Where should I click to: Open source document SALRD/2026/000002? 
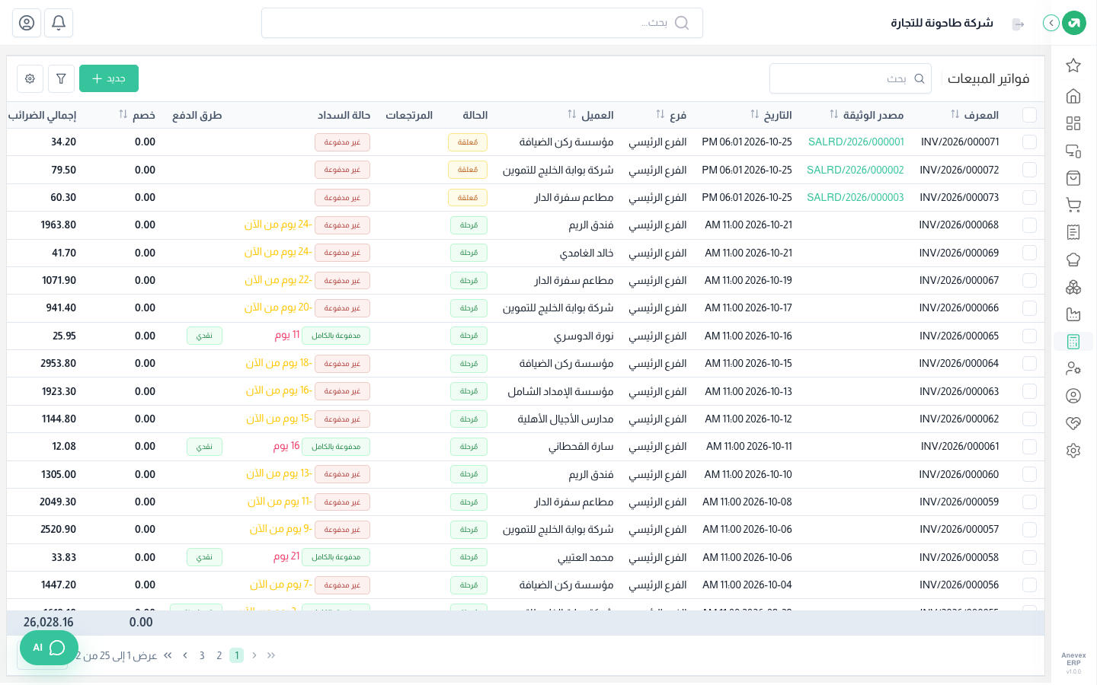pos(856,170)
